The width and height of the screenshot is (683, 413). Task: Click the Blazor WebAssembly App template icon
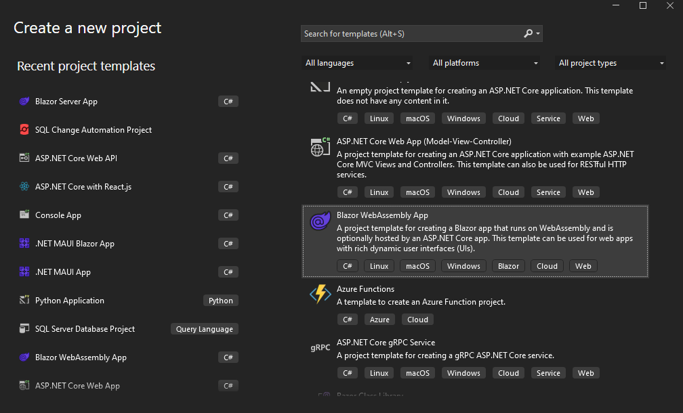[x=320, y=221]
